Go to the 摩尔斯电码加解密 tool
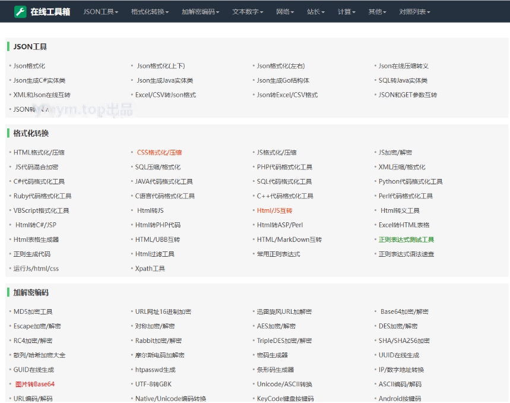Screen dimensions: 510x403 click(x=160, y=355)
